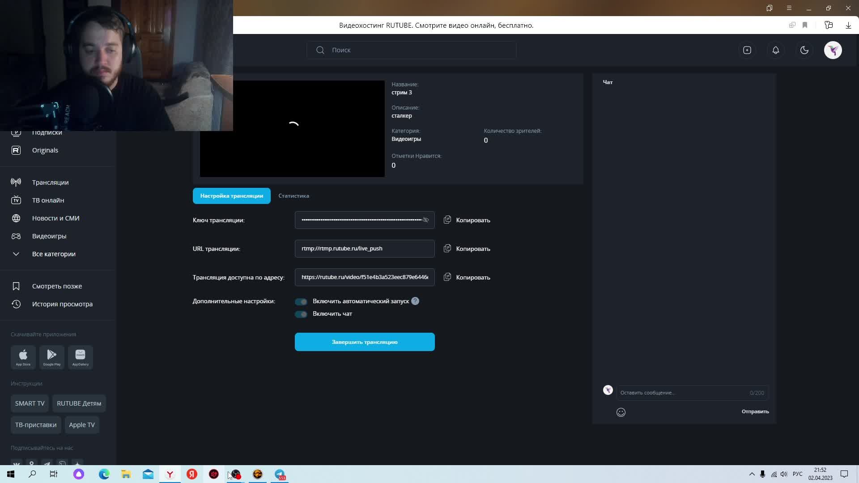Open App Store download icon
The width and height of the screenshot is (859, 483).
tap(23, 357)
